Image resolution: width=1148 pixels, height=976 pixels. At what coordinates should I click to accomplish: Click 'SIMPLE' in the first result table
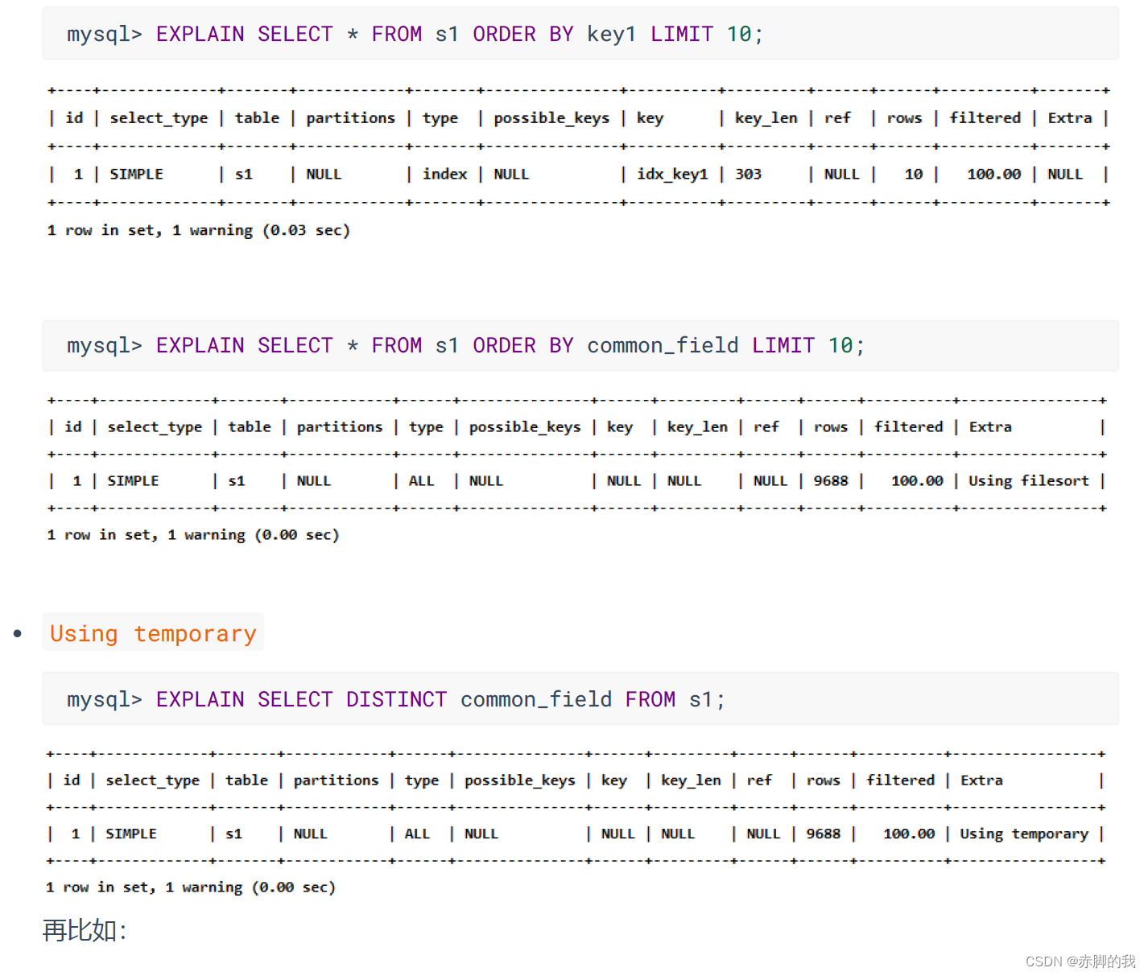tap(136, 174)
